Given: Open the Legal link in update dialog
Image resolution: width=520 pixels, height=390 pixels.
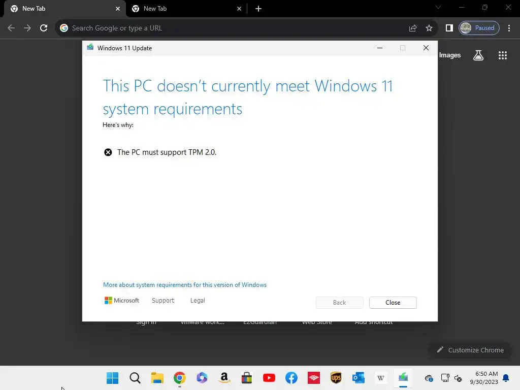Looking at the screenshot, I should (x=198, y=301).
